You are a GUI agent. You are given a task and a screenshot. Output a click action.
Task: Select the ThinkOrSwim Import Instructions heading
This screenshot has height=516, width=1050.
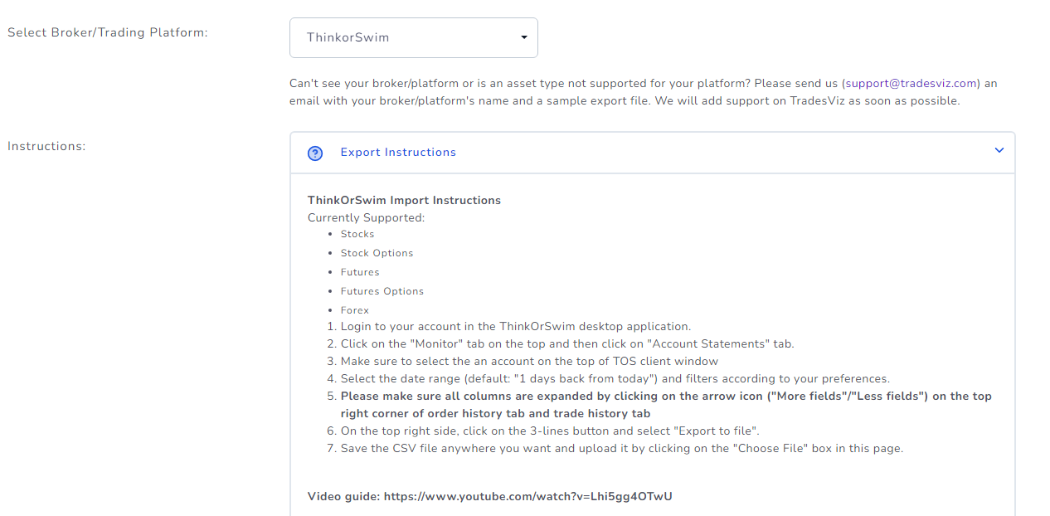[404, 201]
